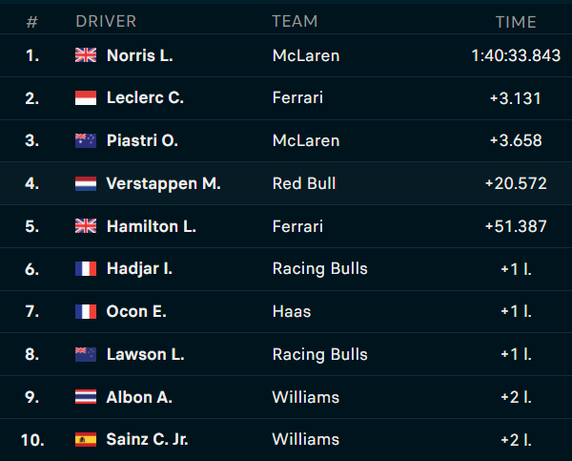
Task: Click the French flag beside Hadjar I.
Action: [86, 268]
